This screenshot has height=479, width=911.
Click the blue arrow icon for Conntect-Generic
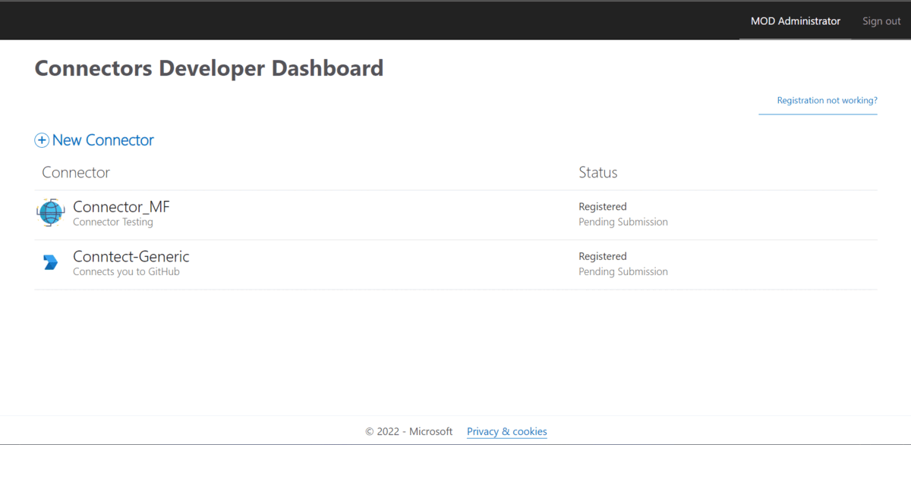(50, 261)
